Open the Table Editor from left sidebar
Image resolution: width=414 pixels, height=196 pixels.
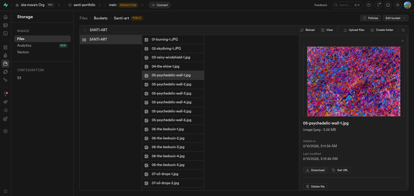click(x=5, y=25)
